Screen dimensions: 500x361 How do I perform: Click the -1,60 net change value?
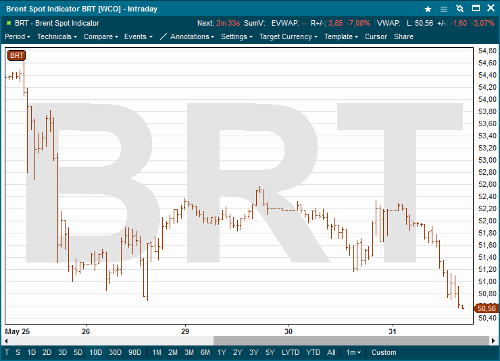click(459, 23)
